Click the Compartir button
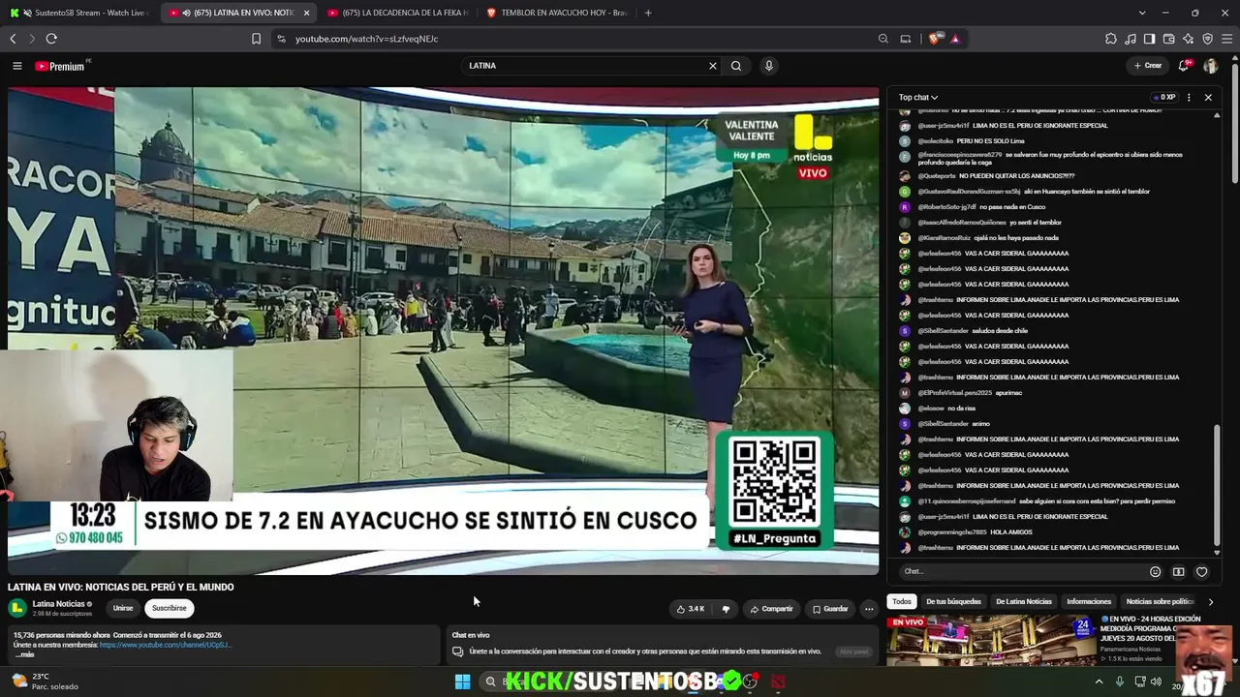The width and height of the screenshot is (1240, 697). click(x=771, y=609)
